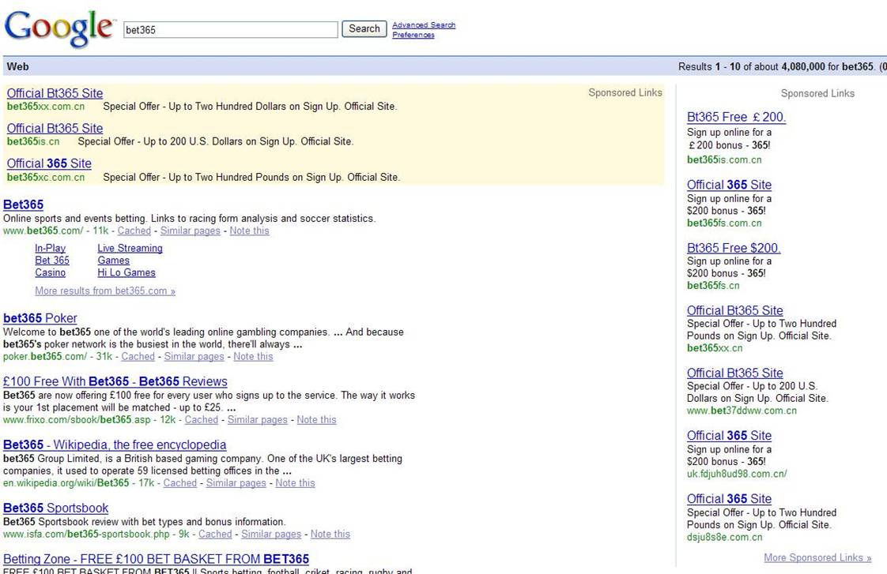Open the Official Bt365 Site ad for bet365xx.cn
Screen dimensions: 887x574
point(735,310)
